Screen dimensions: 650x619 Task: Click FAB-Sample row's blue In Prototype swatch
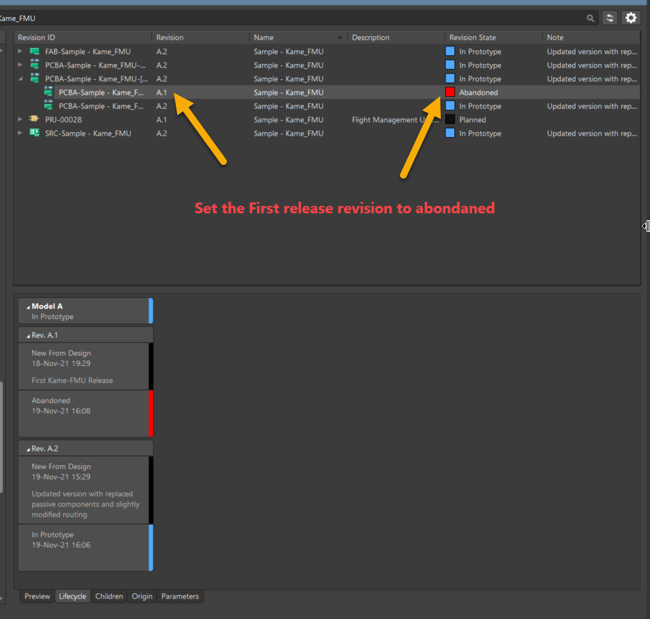[x=450, y=51]
